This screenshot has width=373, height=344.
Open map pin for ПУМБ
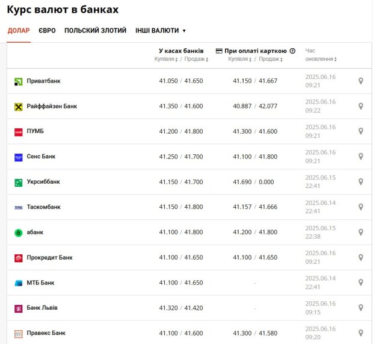pyautogui.click(x=360, y=131)
